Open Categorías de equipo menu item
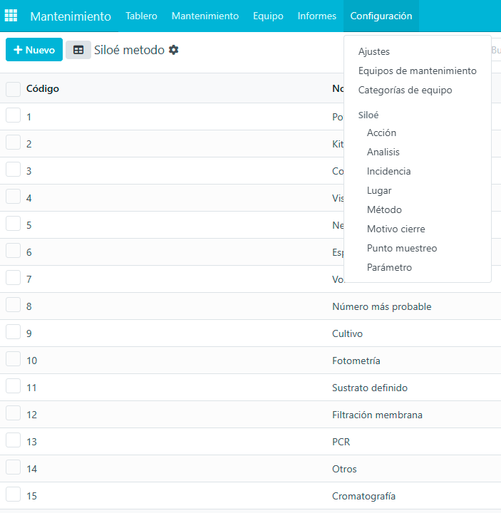 405,90
